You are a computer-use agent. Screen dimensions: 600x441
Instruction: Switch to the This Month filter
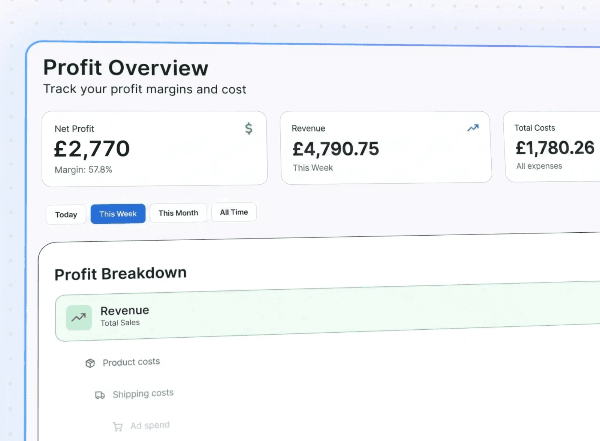pyautogui.click(x=178, y=213)
